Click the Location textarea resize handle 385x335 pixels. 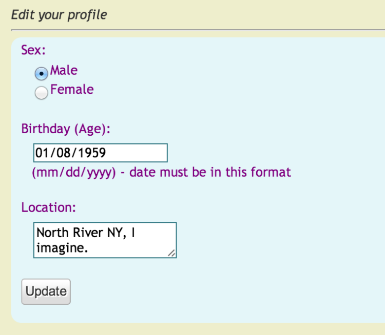[x=171, y=253]
